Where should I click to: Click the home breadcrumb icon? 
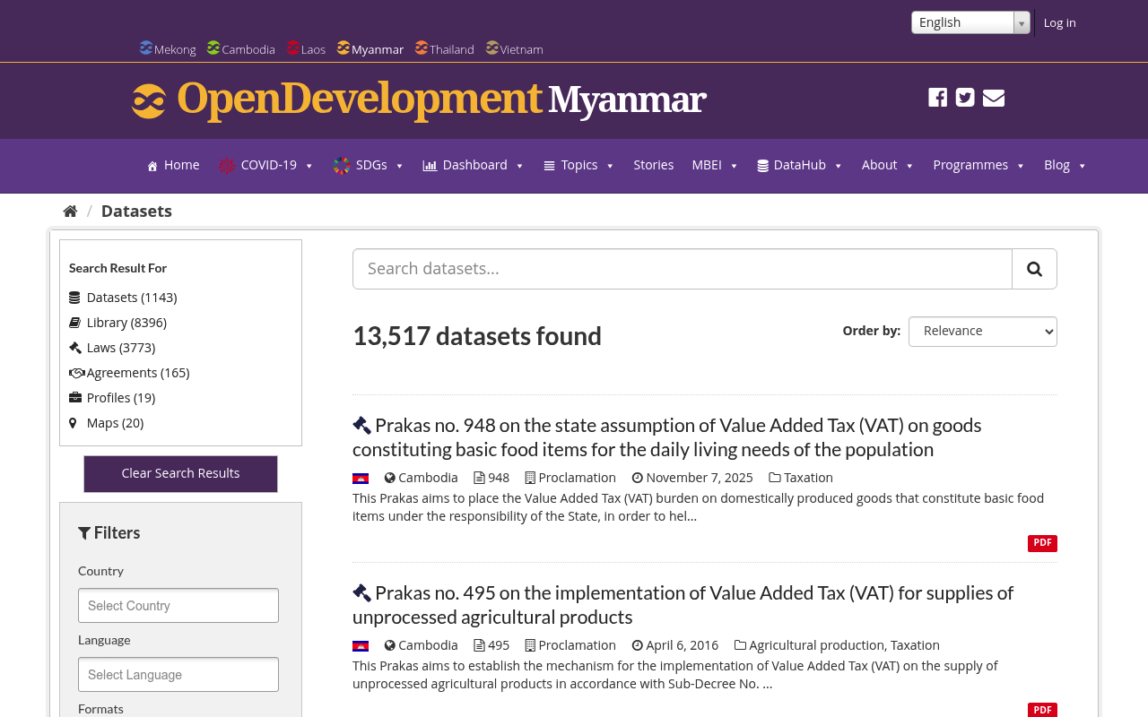tap(70, 212)
